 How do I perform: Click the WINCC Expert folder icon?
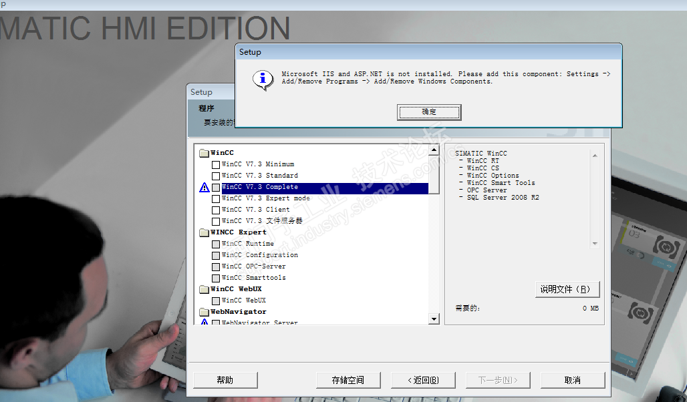point(204,232)
